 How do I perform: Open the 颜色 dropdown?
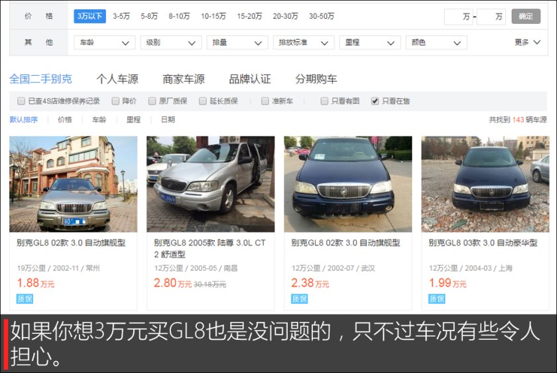coord(436,42)
